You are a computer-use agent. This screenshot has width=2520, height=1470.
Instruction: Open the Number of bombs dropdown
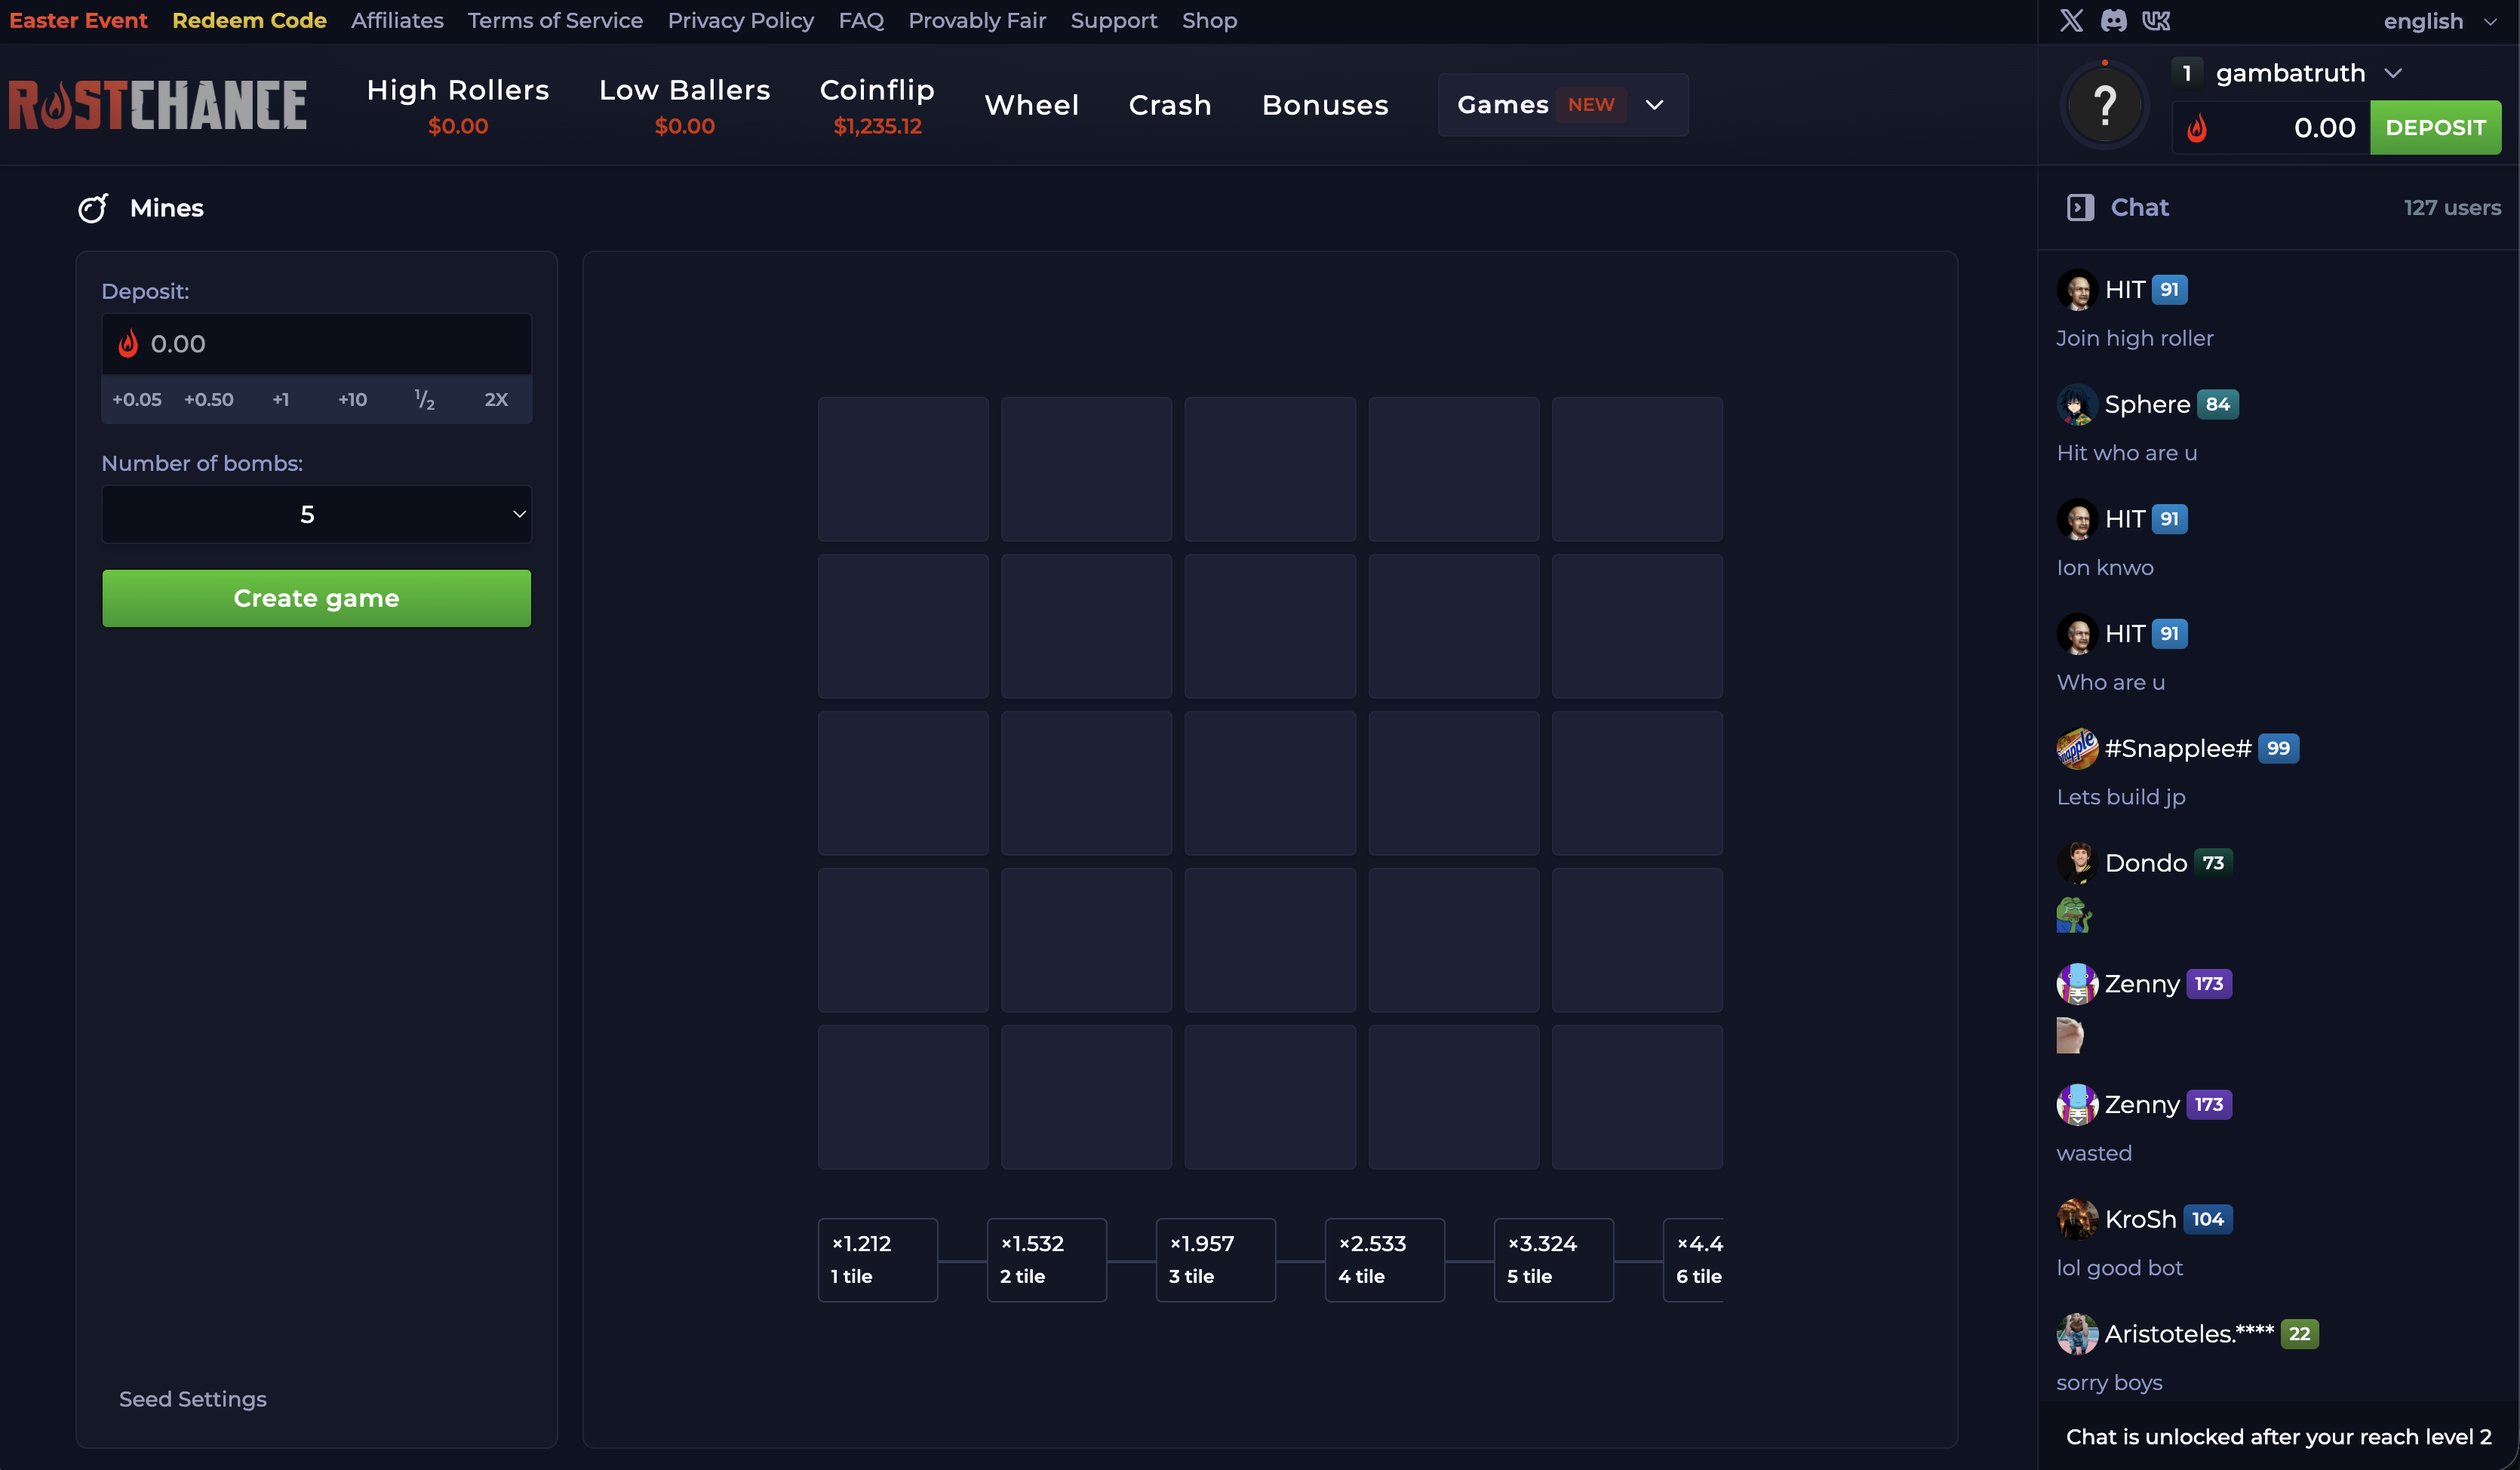click(x=316, y=514)
